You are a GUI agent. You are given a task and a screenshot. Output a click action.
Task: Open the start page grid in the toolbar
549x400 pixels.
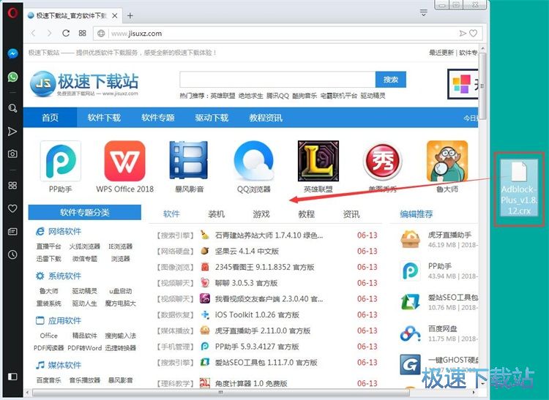tap(82, 33)
